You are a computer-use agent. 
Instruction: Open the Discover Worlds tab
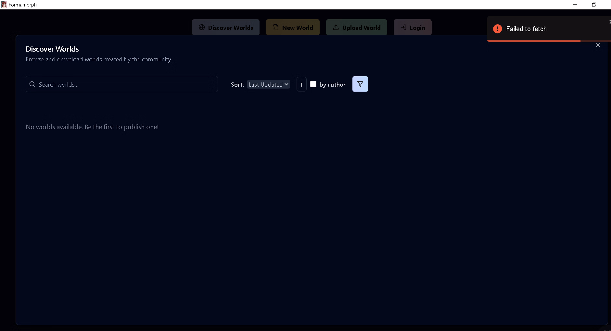pyautogui.click(x=226, y=28)
